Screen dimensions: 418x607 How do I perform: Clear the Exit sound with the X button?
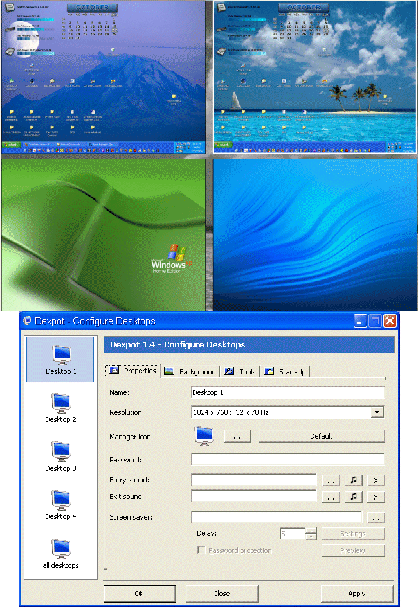tap(376, 497)
